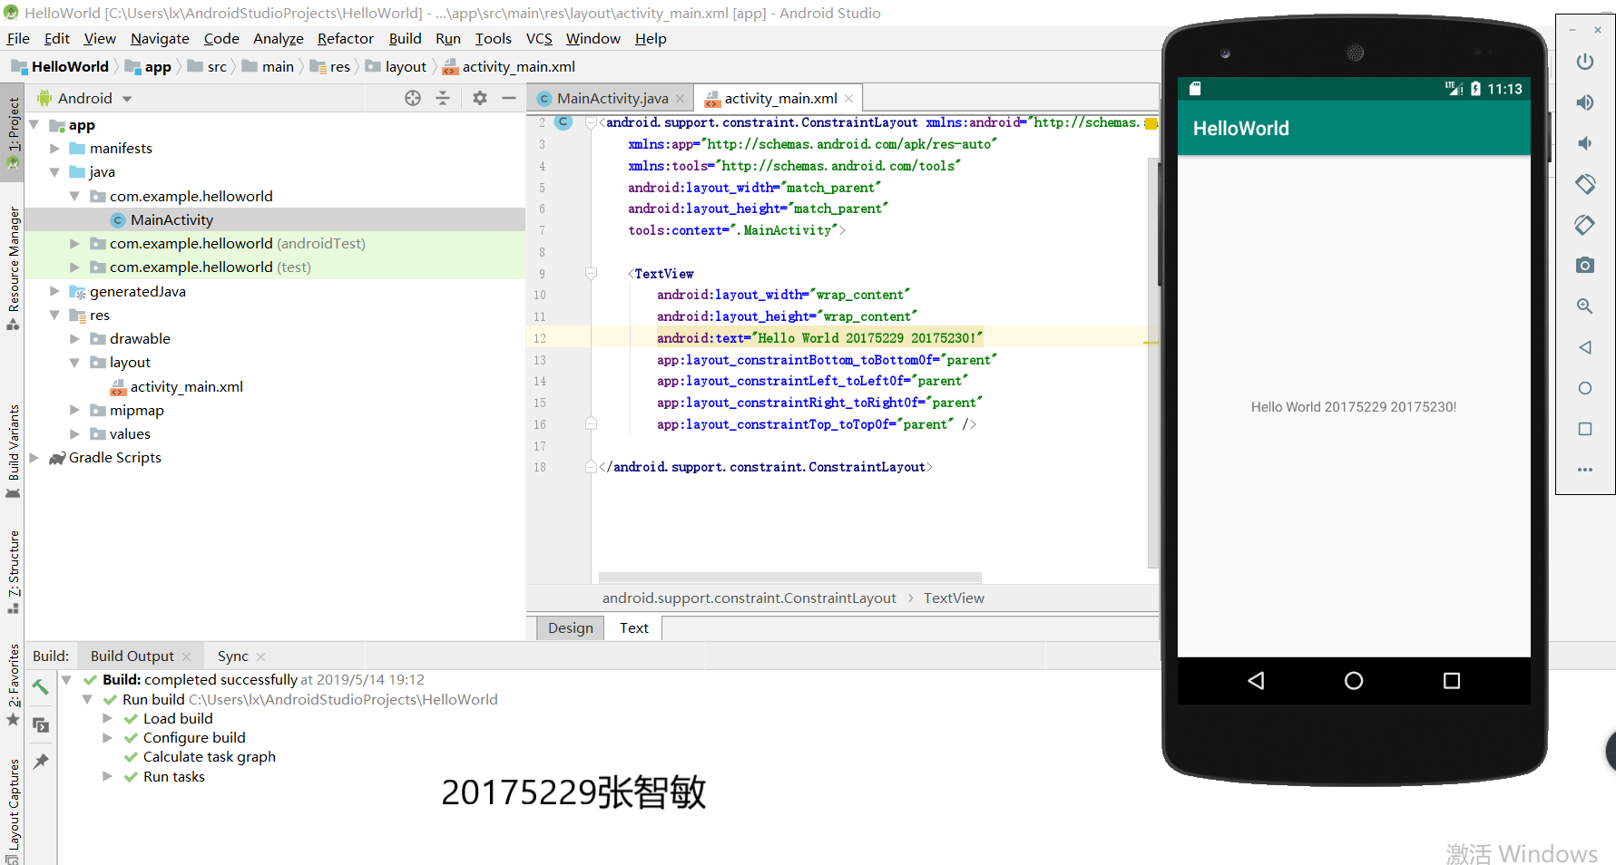Image resolution: width=1616 pixels, height=865 pixels.
Task: Open emulator extended controls (three dots)
Action: tap(1585, 470)
